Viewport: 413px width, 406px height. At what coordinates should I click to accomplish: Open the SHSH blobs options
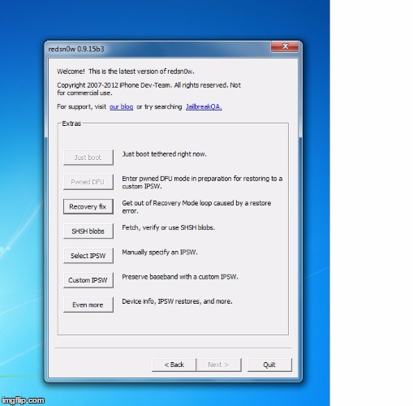click(x=88, y=231)
